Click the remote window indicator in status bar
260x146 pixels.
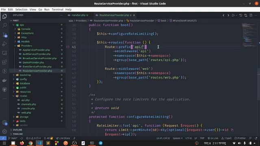3,138
